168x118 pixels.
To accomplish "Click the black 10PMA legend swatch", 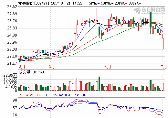I will click(x=112, y=4).
